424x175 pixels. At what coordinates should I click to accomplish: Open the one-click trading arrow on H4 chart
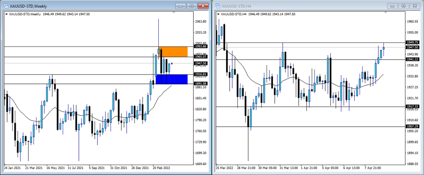(218, 14)
